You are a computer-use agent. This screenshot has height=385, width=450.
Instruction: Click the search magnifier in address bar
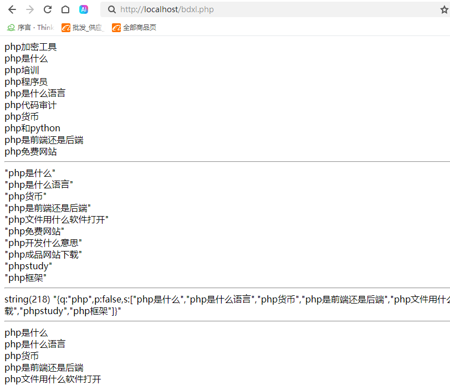[112, 10]
